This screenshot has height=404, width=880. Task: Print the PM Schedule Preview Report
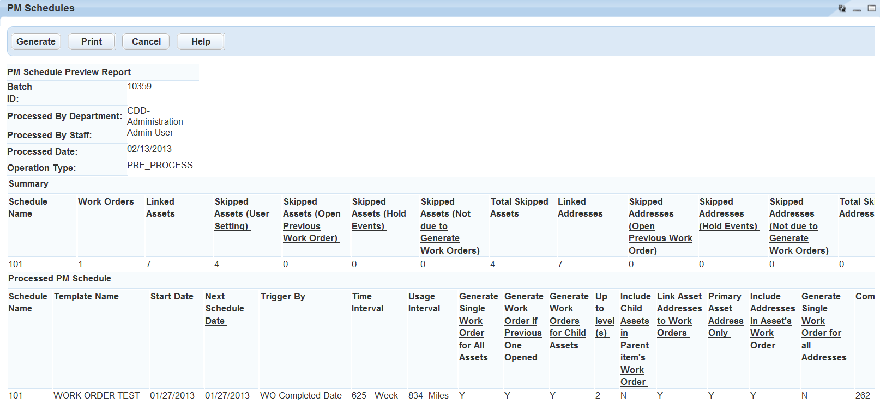click(x=91, y=41)
